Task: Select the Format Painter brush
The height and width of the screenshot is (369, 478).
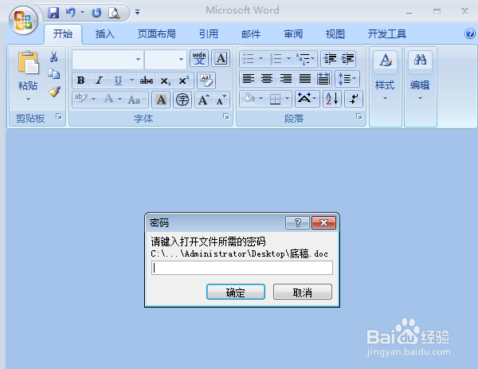Action: tap(54, 92)
